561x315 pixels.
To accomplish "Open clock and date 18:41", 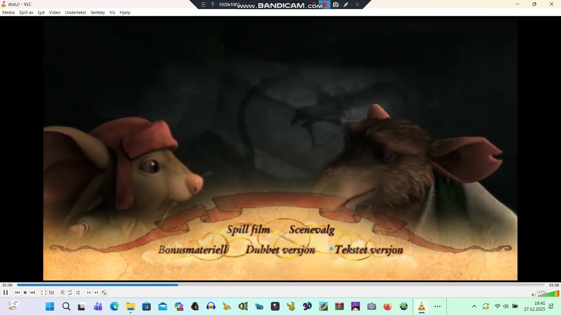I will click(534, 306).
